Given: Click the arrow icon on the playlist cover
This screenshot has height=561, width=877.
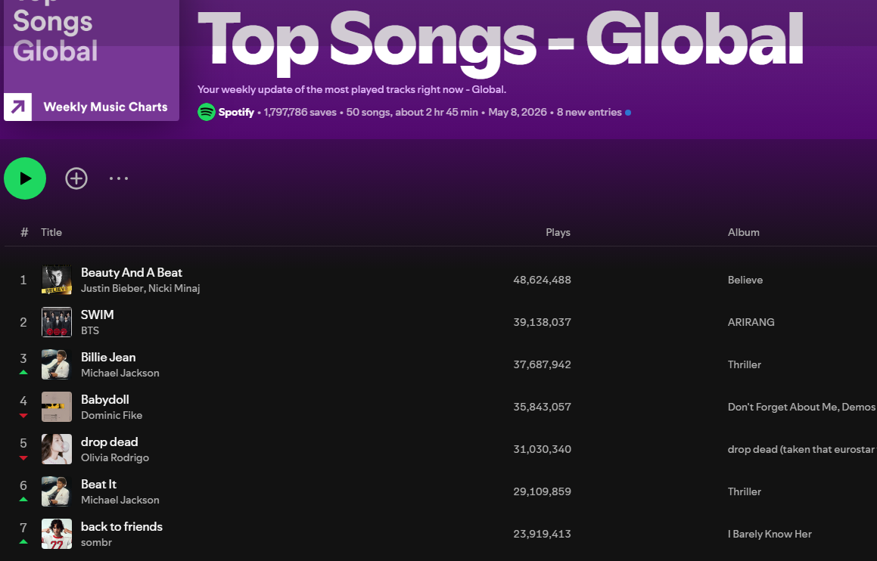Looking at the screenshot, I should [x=18, y=107].
